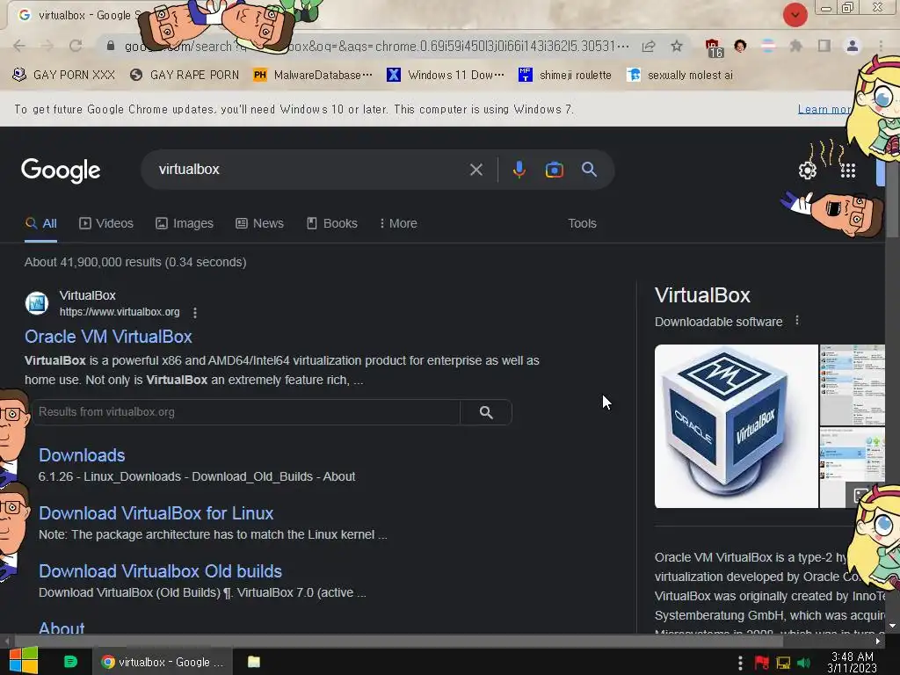Select the All results tab

click(40, 224)
